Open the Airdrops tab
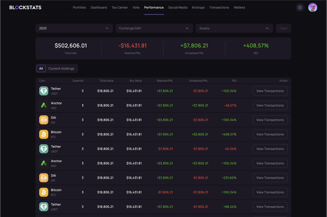327x217 pixels. tap(198, 8)
